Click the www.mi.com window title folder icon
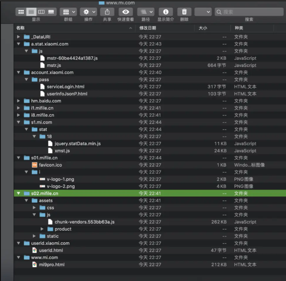The width and height of the screenshot is (286, 281). pyautogui.click(x=101, y=3)
